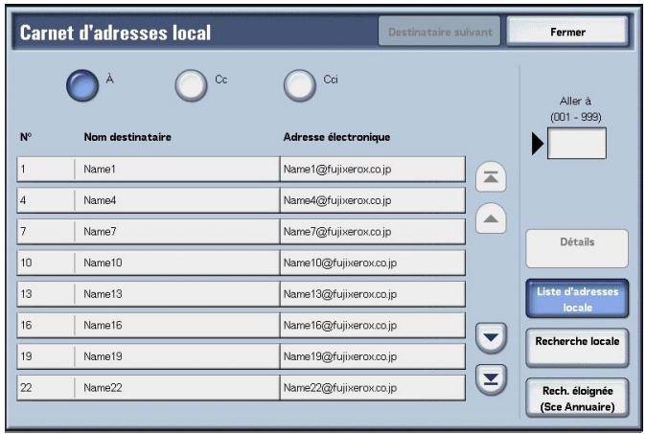This screenshot has height=434, width=646.
Task: Open Détails for the recipient
Action: [x=576, y=247]
